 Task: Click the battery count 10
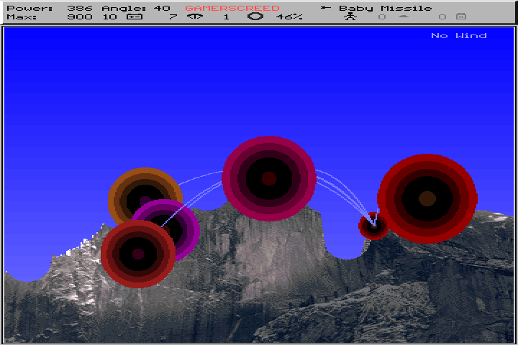[109, 17]
